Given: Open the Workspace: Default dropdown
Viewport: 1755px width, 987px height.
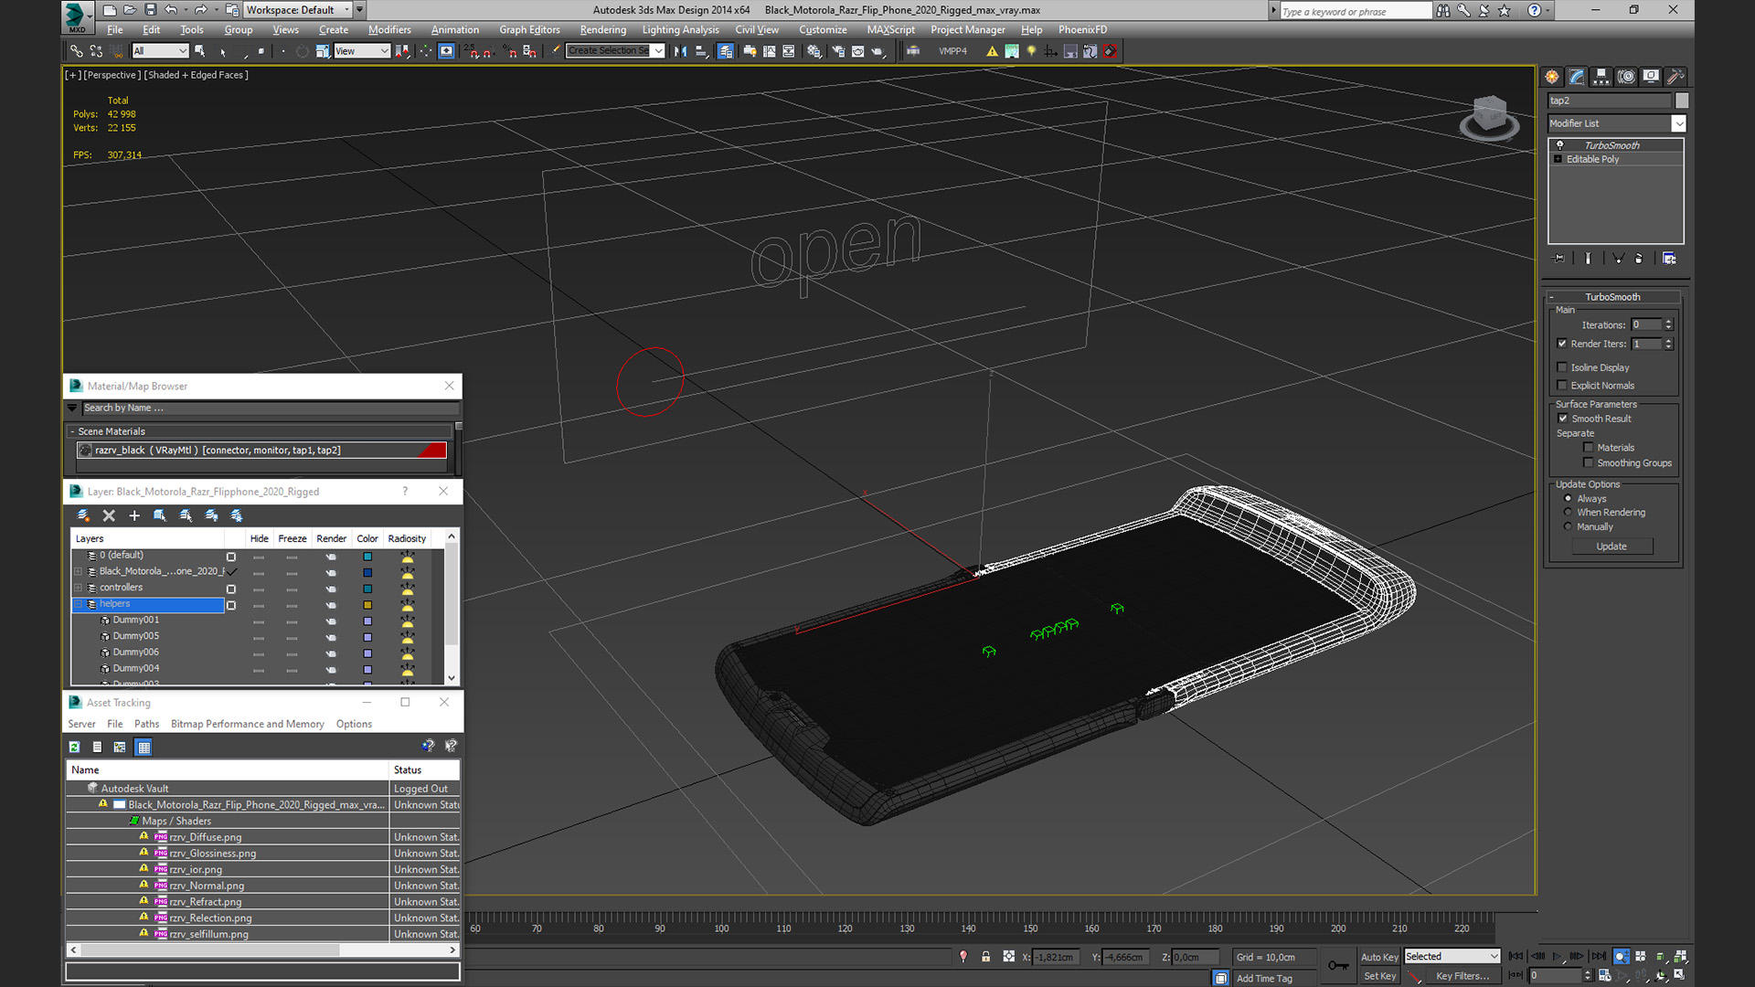Looking at the screenshot, I should coord(298,10).
